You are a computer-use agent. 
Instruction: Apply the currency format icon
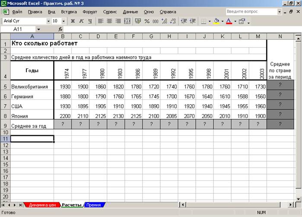click(x=138, y=21)
